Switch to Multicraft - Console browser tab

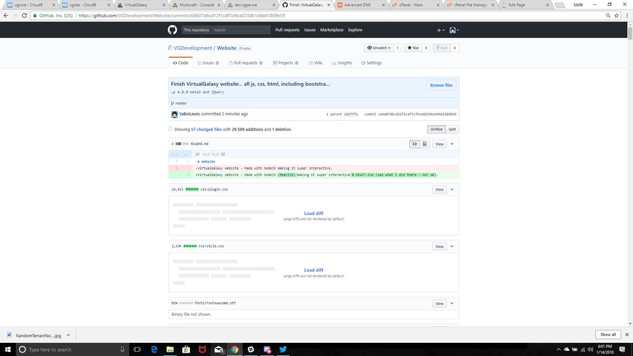197,5
